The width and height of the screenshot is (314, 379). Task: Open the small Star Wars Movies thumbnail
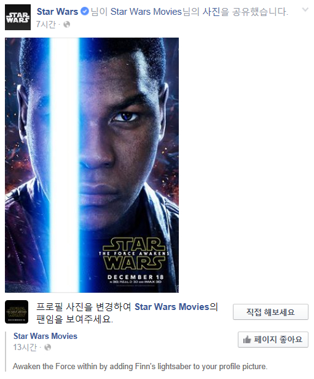coord(17,312)
